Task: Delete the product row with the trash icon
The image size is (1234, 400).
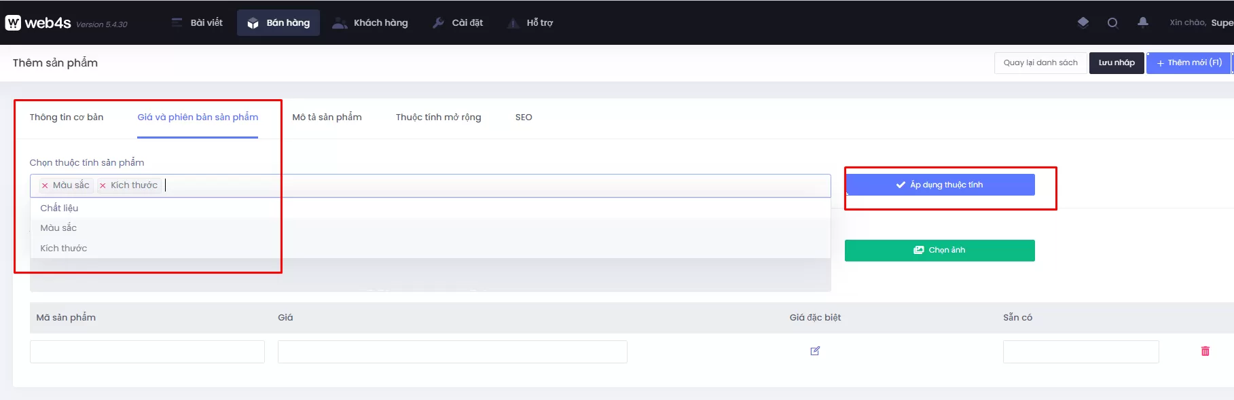Action: [x=1205, y=351]
